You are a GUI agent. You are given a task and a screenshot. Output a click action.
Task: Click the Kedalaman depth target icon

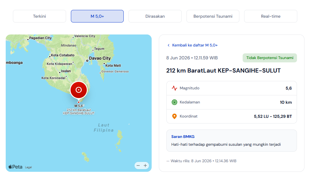tap(174, 102)
